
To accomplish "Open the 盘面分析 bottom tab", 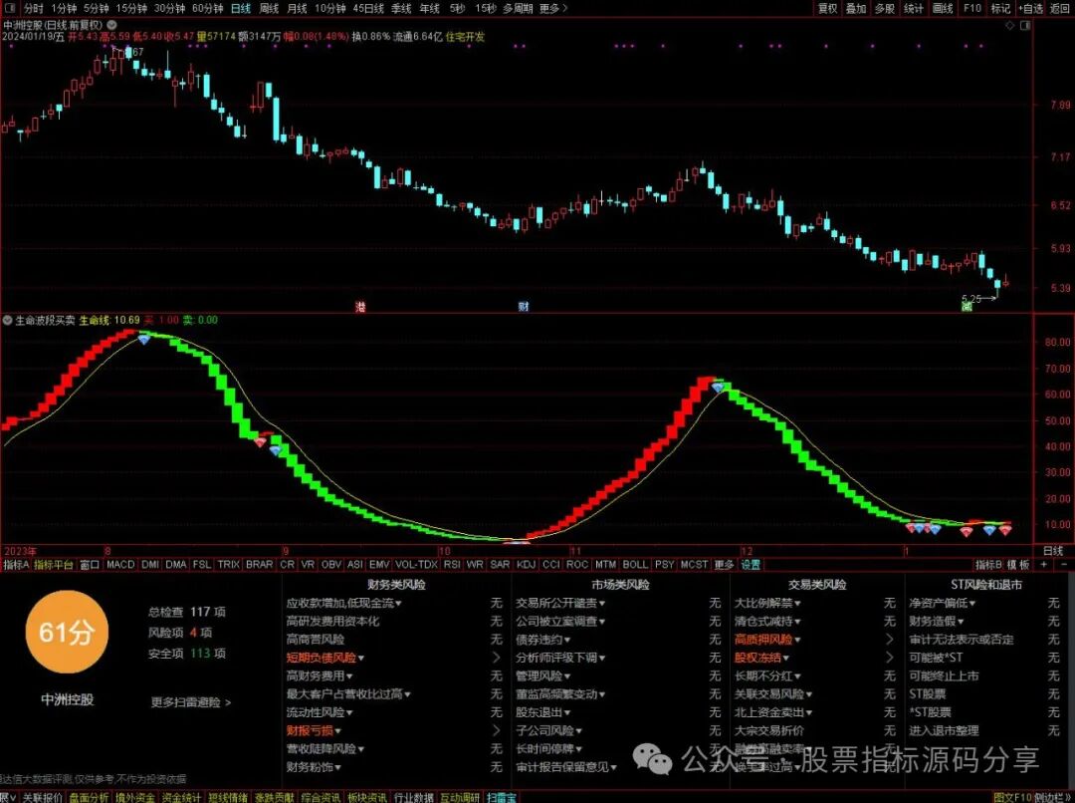I will 89,797.
